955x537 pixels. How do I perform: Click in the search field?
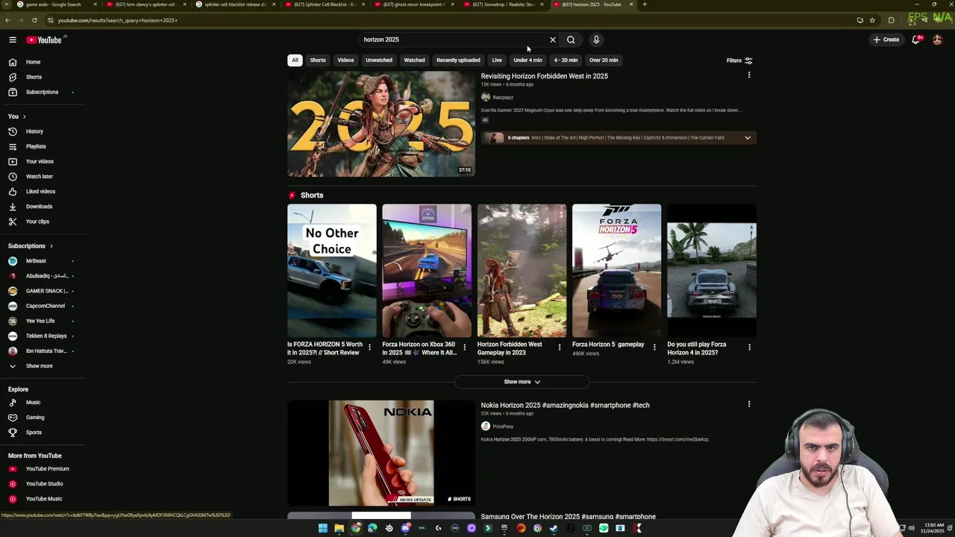pos(454,40)
